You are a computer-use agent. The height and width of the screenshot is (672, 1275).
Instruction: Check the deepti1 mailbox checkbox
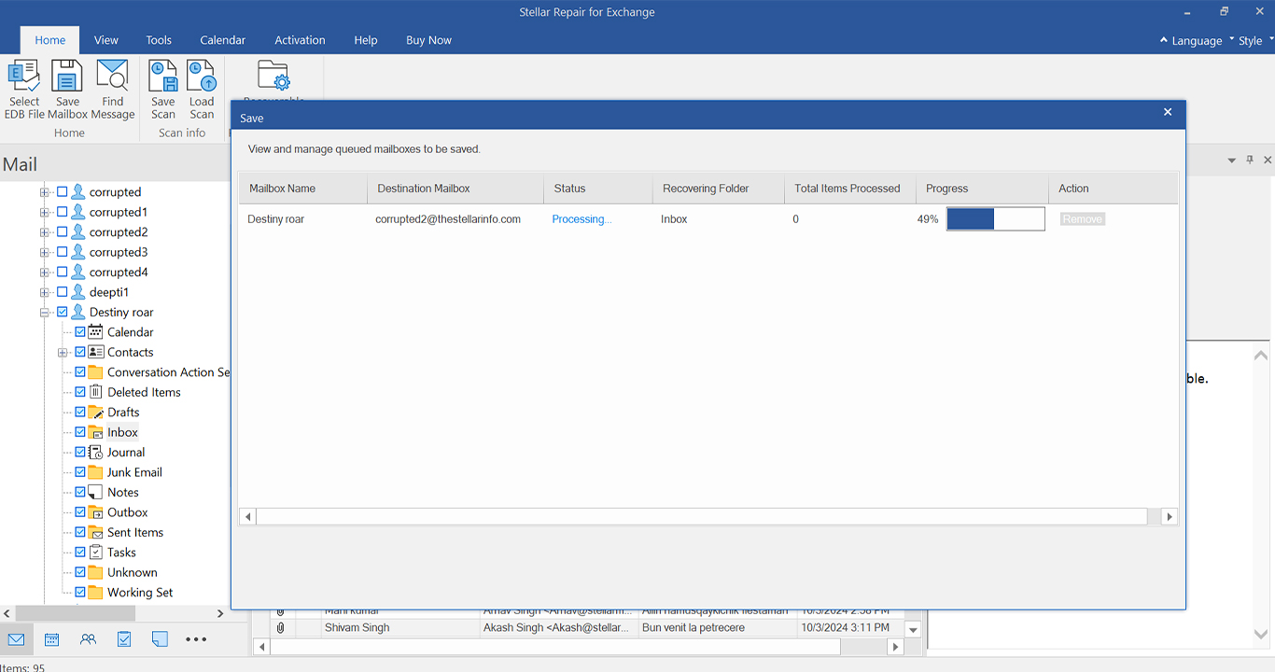click(x=63, y=292)
